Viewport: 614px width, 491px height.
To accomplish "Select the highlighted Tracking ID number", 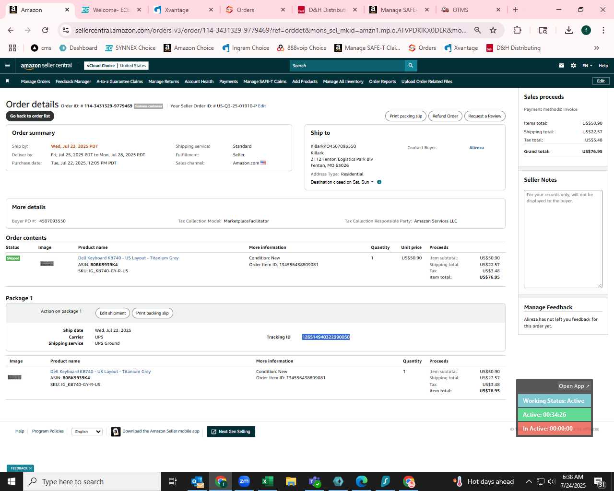I will [x=326, y=337].
